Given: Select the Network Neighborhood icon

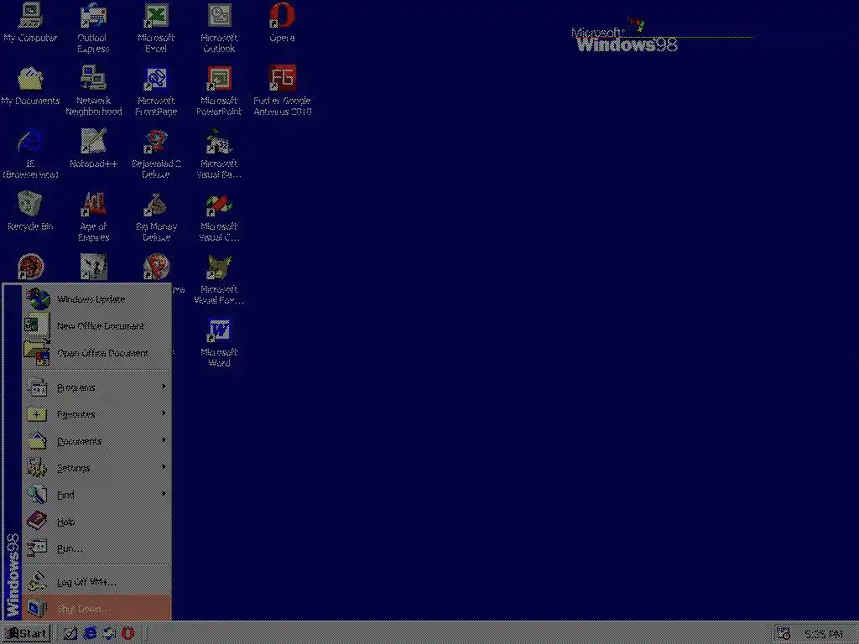Looking at the screenshot, I should 94,91.
